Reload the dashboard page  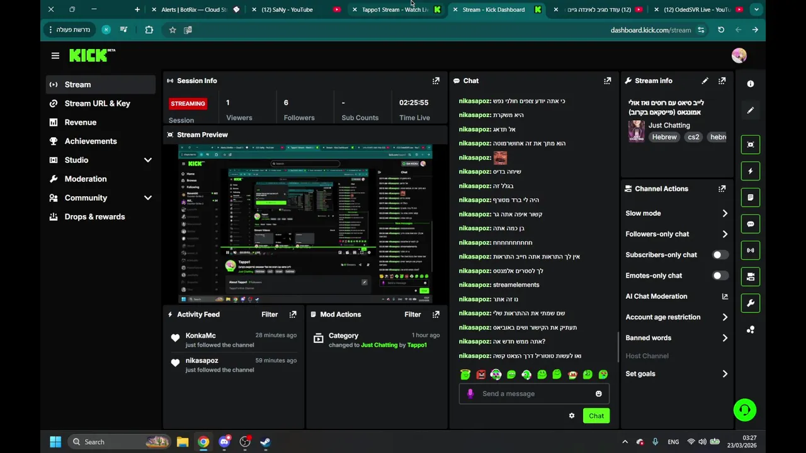[721, 30]
